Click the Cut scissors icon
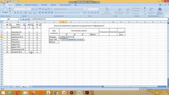 (x=10, y=8)
